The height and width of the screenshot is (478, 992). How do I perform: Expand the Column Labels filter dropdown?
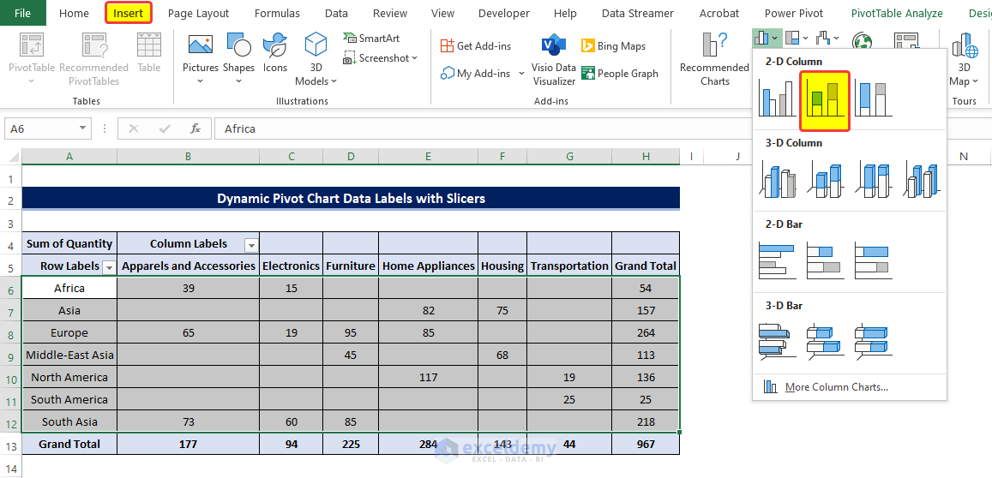pyautogui.click(x=251, y=245)
